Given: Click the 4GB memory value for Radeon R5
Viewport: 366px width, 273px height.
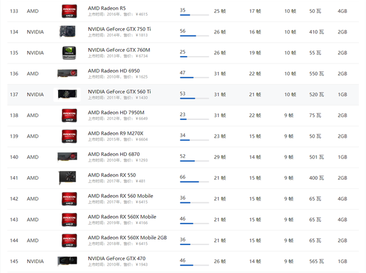Looking at the screenshot, I should coord(342,11).
